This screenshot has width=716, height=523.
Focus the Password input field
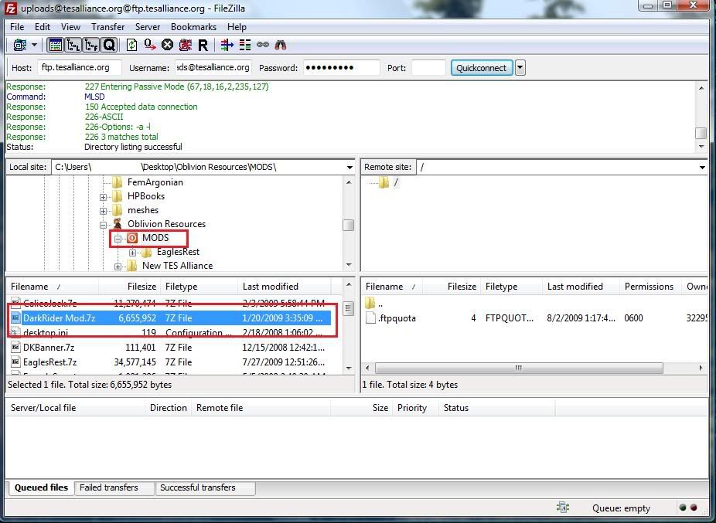tap(341, 67)
